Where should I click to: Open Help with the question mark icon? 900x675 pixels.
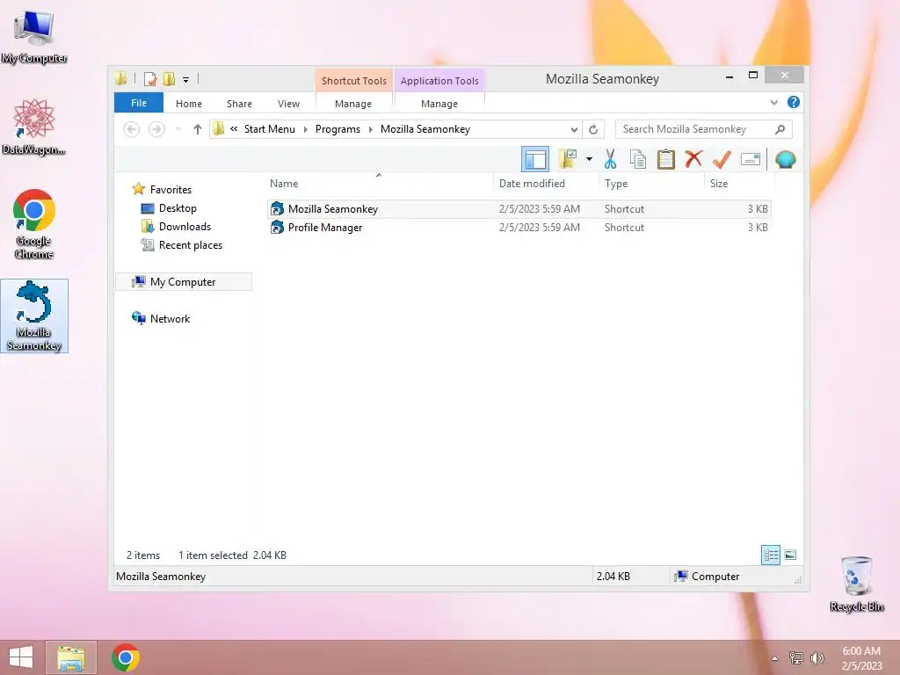794,102
